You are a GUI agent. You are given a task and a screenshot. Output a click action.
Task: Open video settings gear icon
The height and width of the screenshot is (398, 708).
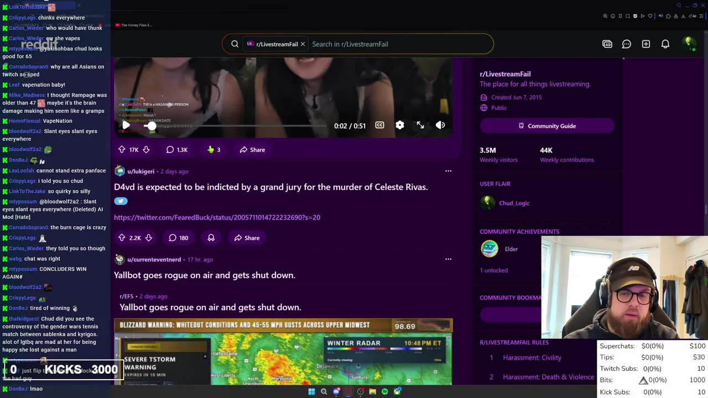[x=400, y=125]
